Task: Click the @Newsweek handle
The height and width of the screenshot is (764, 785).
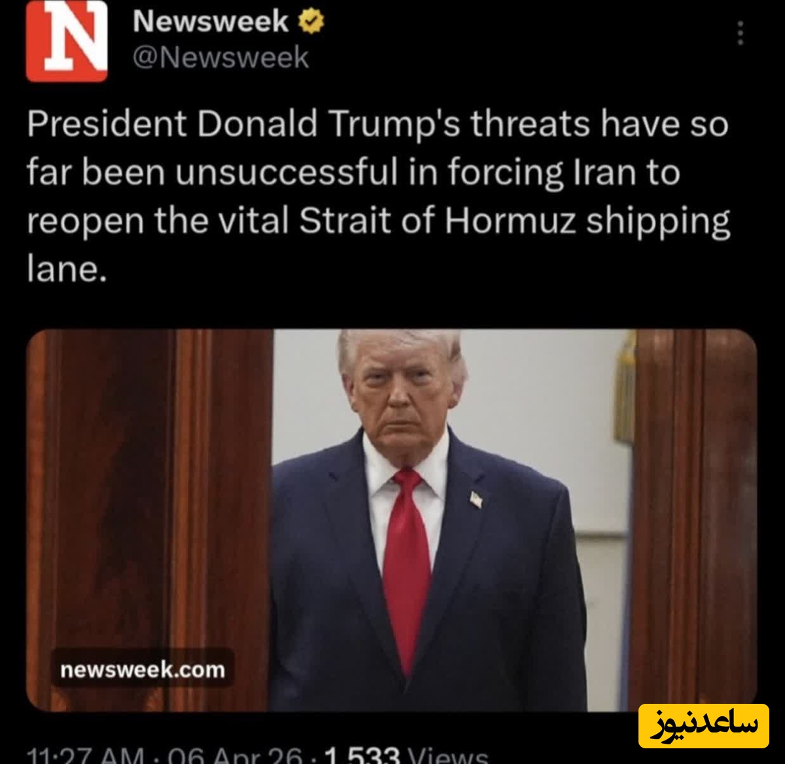Action: point(220,58)
